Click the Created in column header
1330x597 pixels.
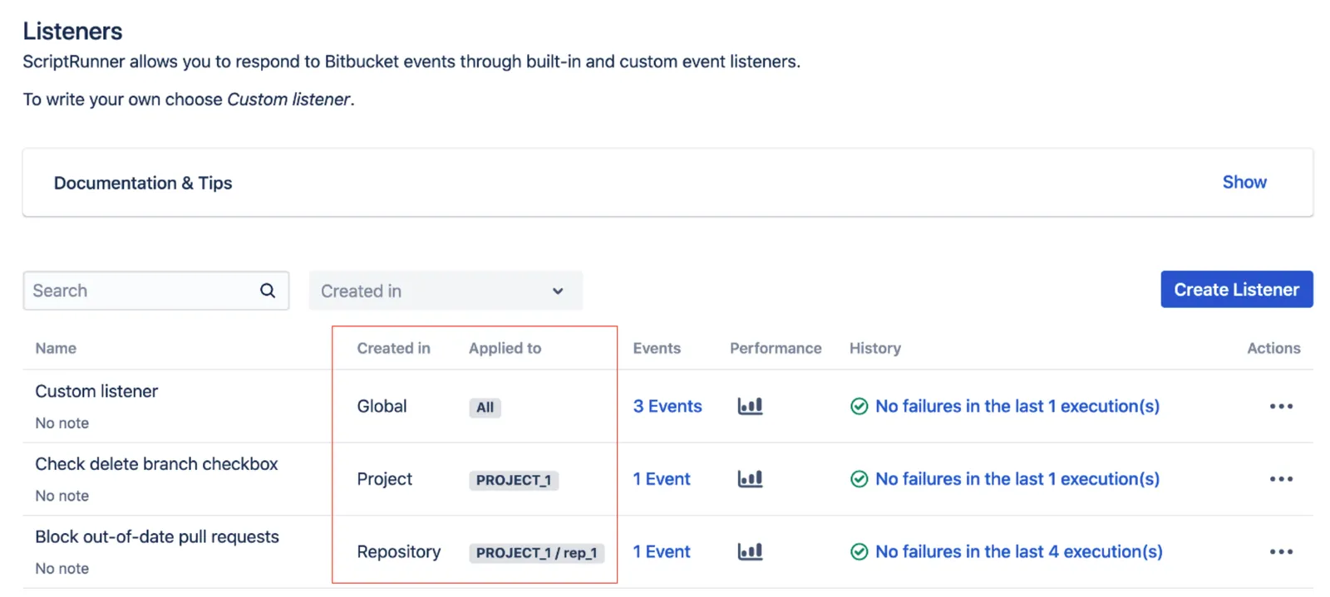394,349
